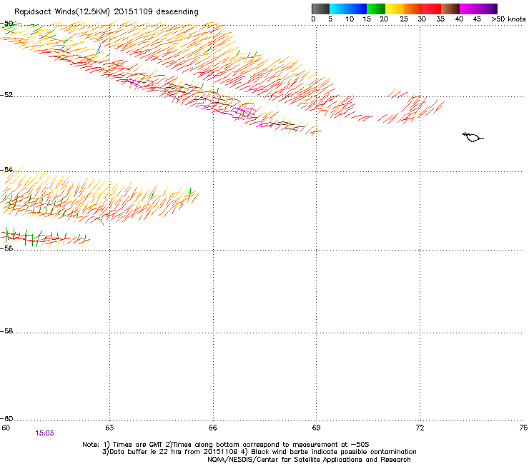Click the title 'Rapidscat Winds(12.5KM) 20151109 descending'
The height and width of the screenshot is (464, 529).
pos(107,12)
